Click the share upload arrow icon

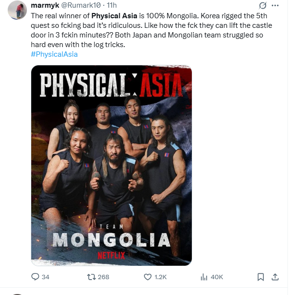(275, 277)
